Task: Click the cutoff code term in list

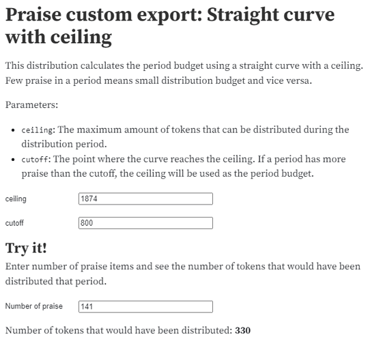Action: click(x=35, y=160)
